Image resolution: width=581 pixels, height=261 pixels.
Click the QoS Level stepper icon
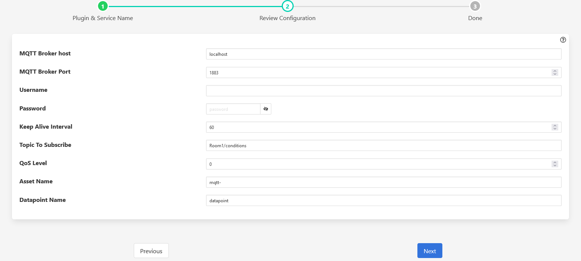(555, 164)
